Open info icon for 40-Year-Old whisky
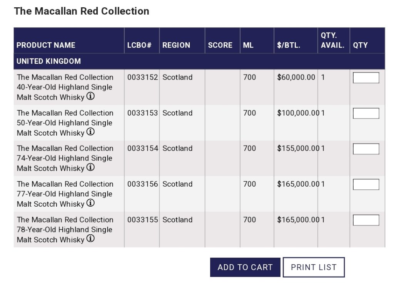Screen dimensions: 394x285 (x=90, y=96)
